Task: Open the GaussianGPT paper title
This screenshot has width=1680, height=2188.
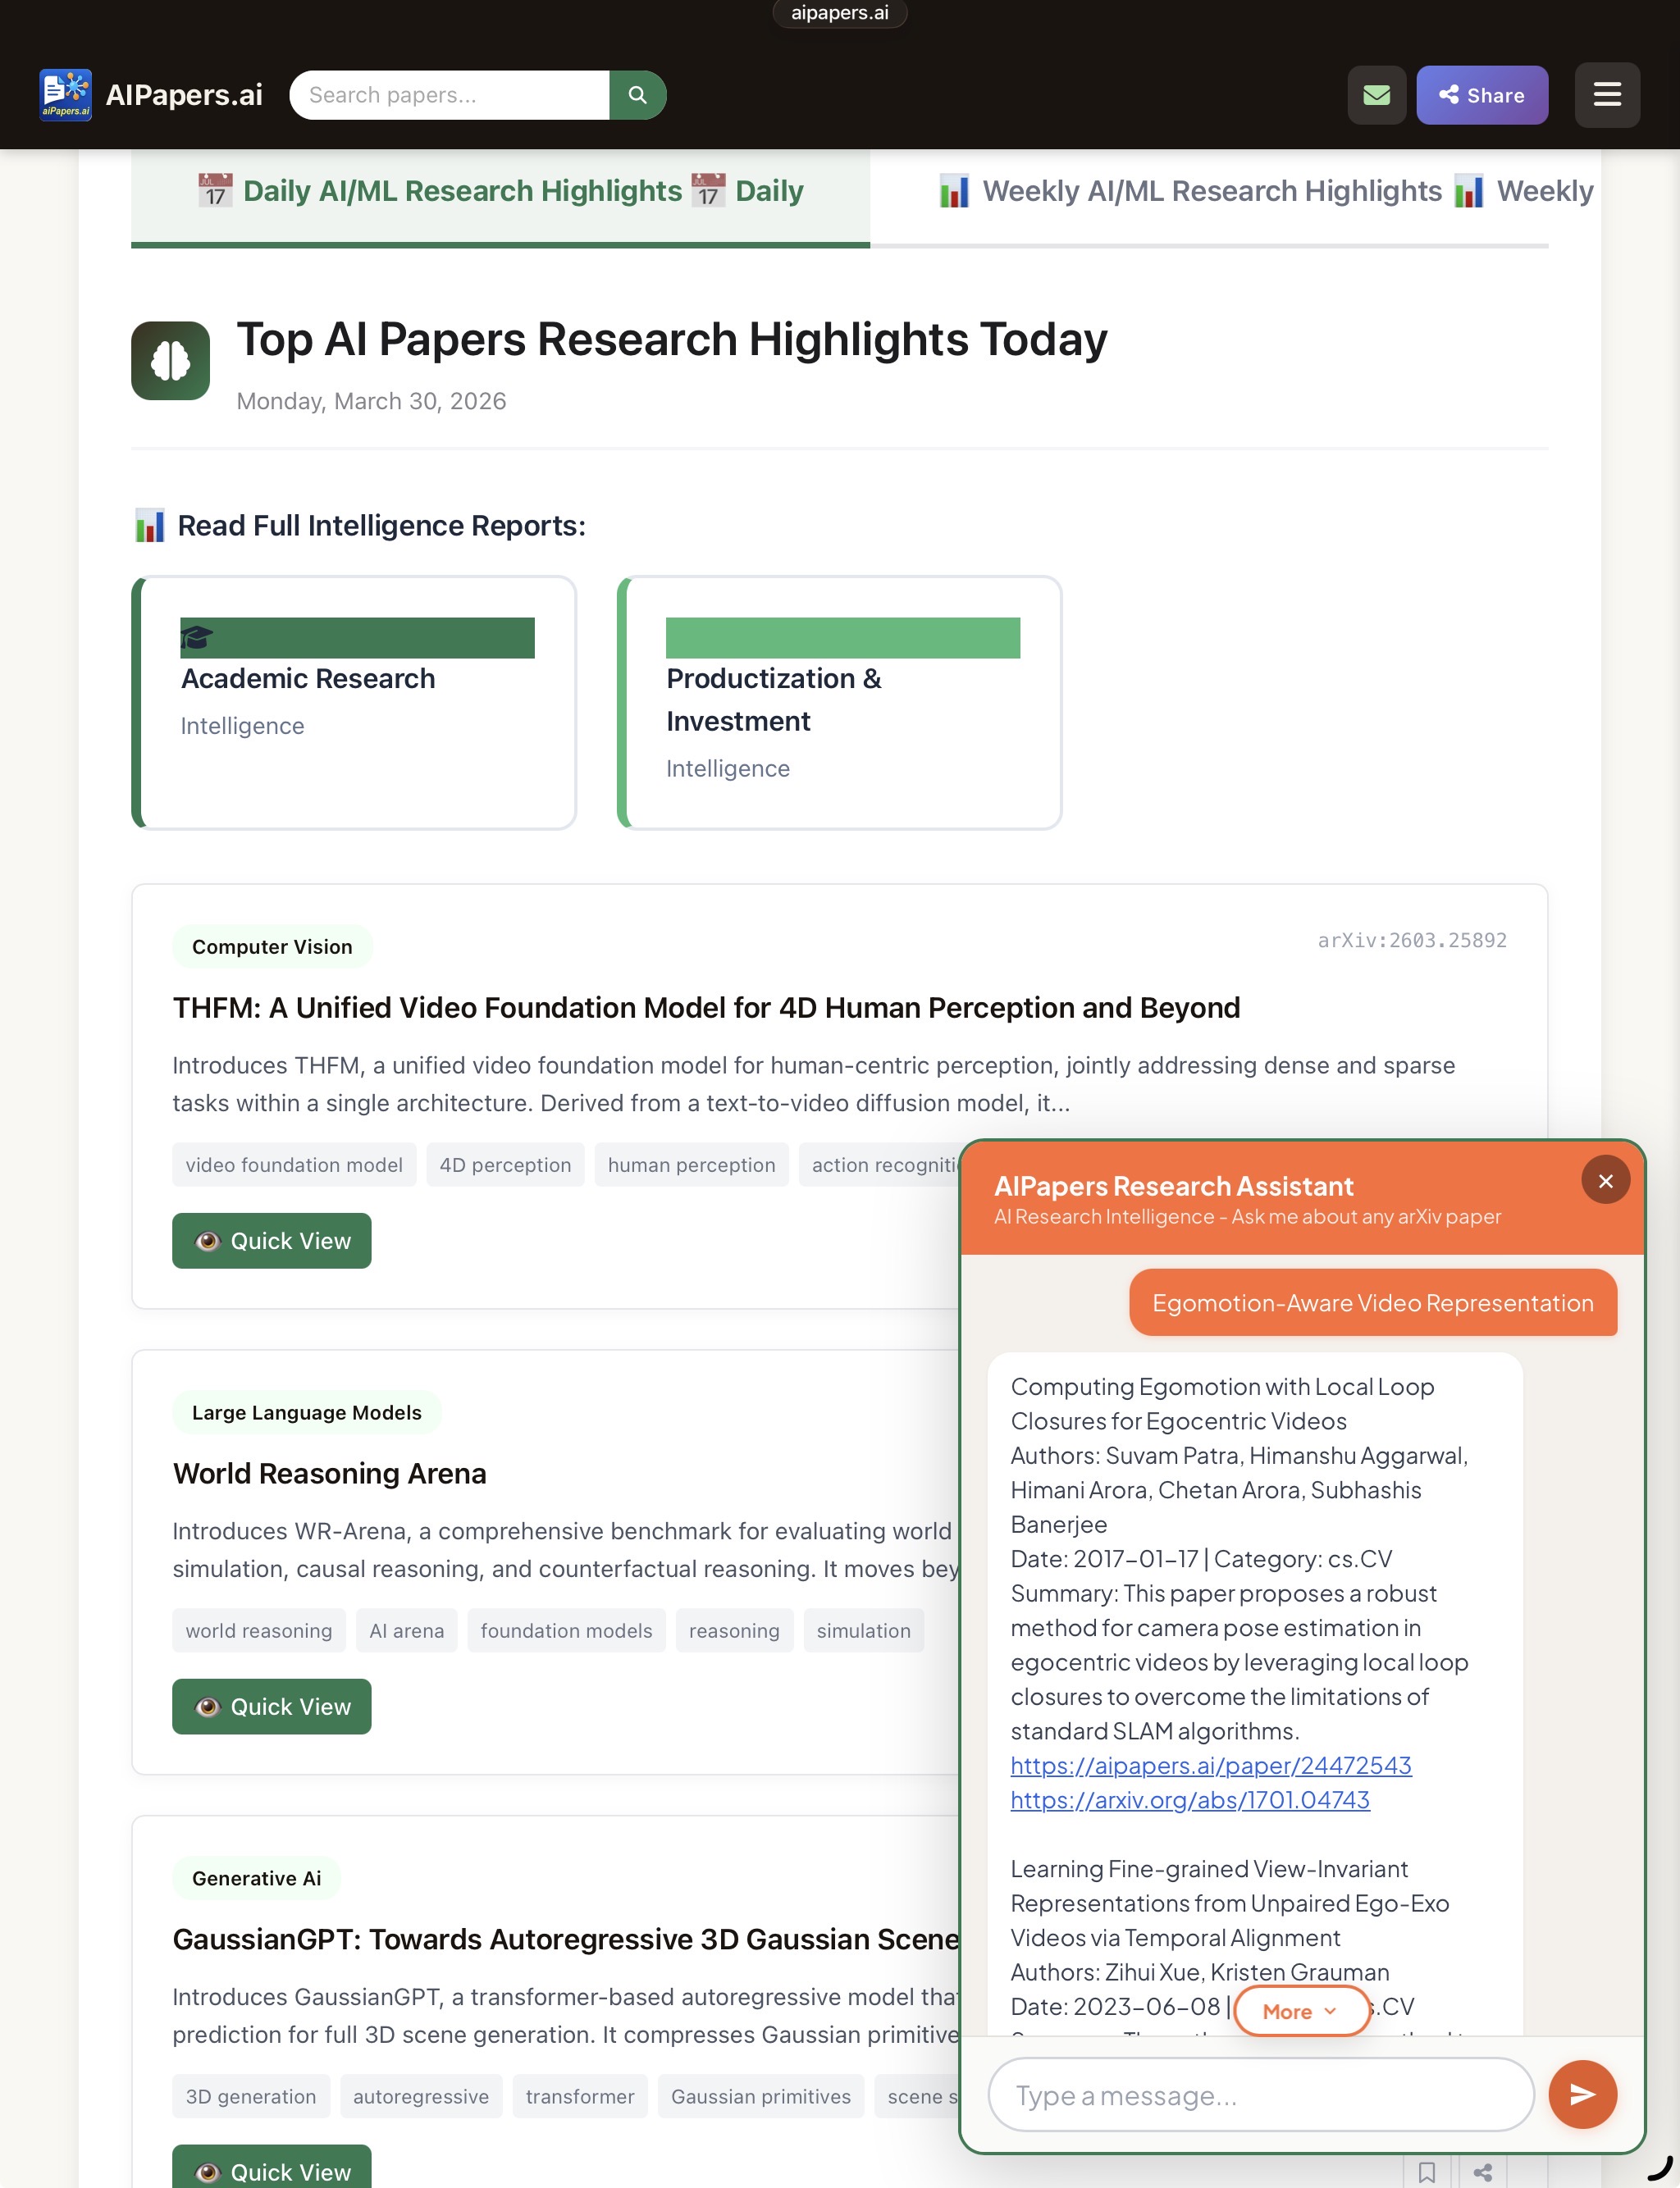Action: [x=565, y=1940]
